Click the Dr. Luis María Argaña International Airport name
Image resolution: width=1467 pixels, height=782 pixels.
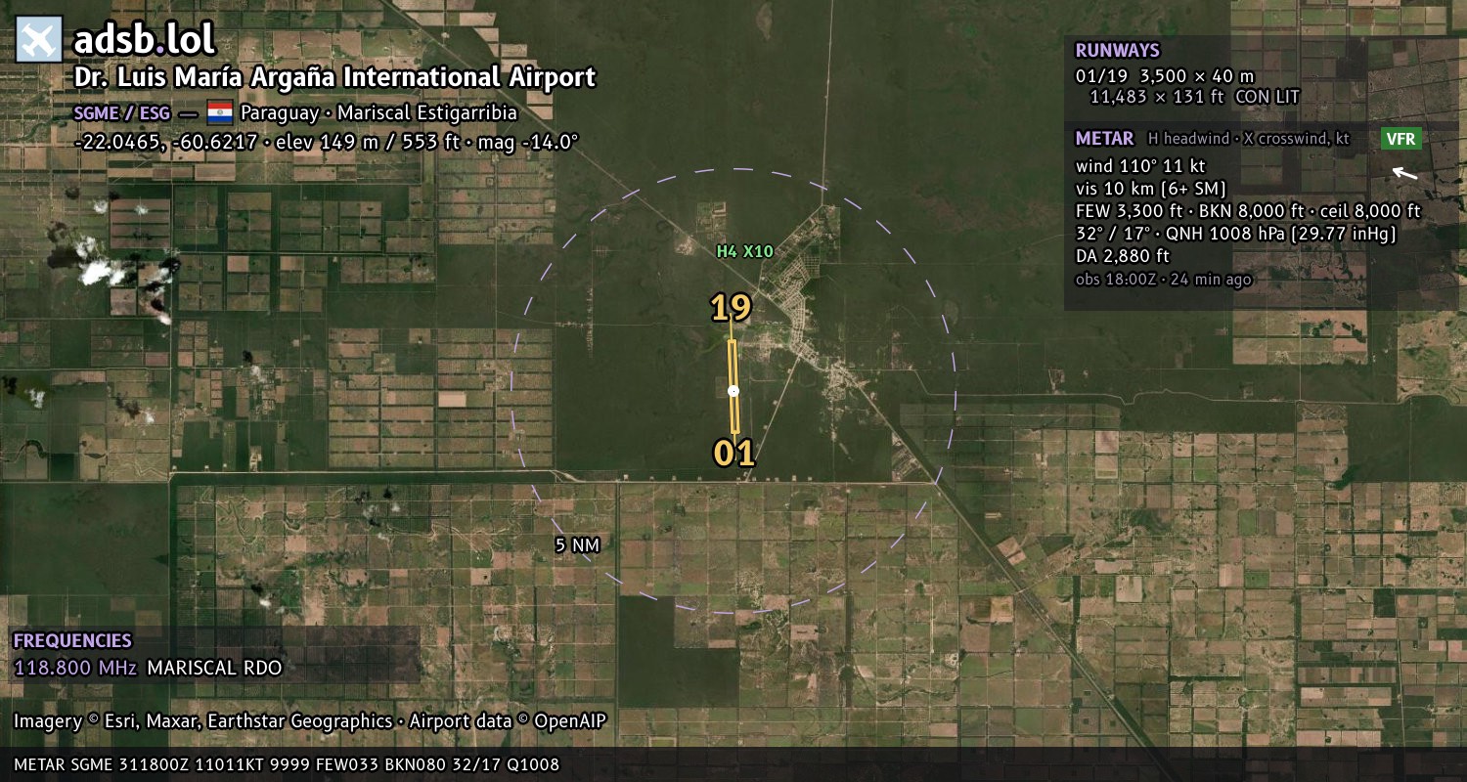point(334,77)
